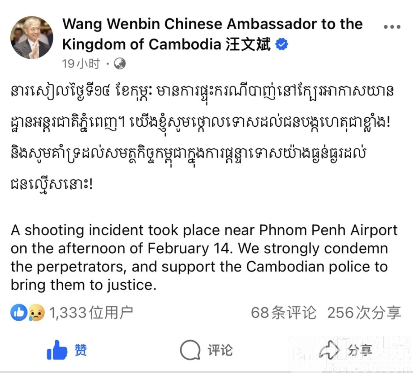Click the 汪文斌 Chinese name in title
The height and width of the screenshot is (375, 413).
tap(248, 44)
